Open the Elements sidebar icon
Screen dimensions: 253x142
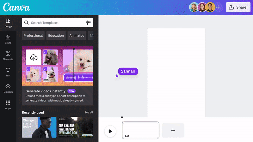tap(8, 56)
